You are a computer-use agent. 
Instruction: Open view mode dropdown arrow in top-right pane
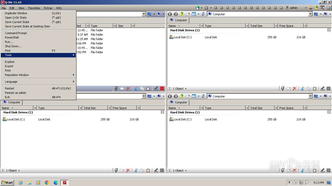[x=198, y=14]
